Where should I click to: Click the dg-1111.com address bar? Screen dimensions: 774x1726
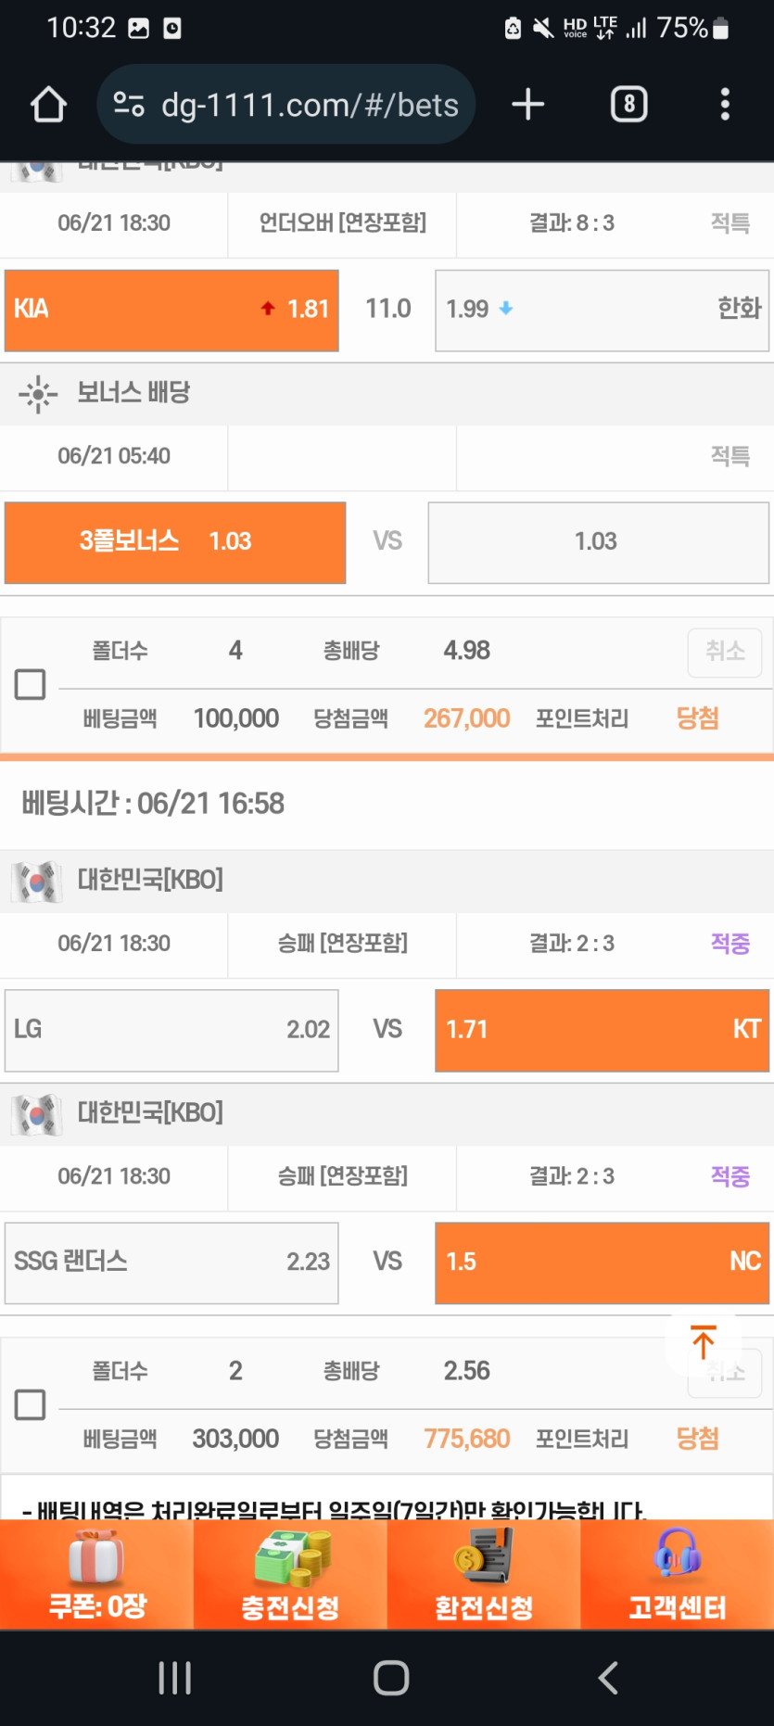coord(310,105)
